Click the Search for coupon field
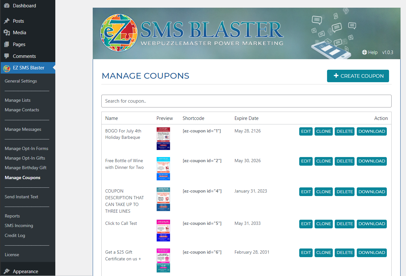The height and width of the screenshot is (276, 406). pos(246,101)
